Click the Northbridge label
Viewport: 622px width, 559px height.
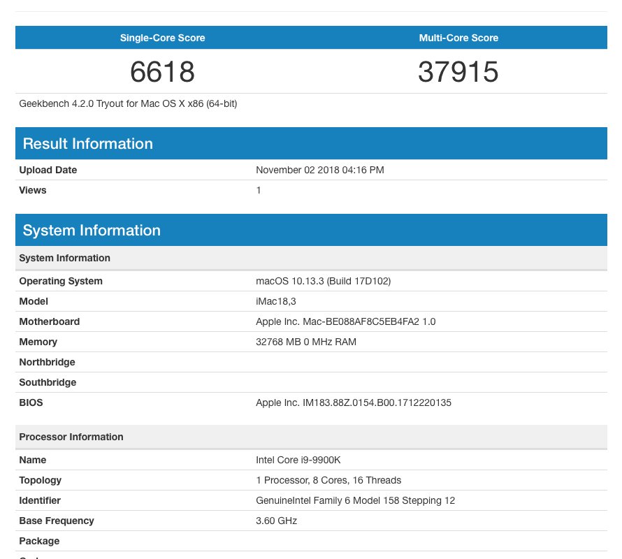tap(47, 362)
